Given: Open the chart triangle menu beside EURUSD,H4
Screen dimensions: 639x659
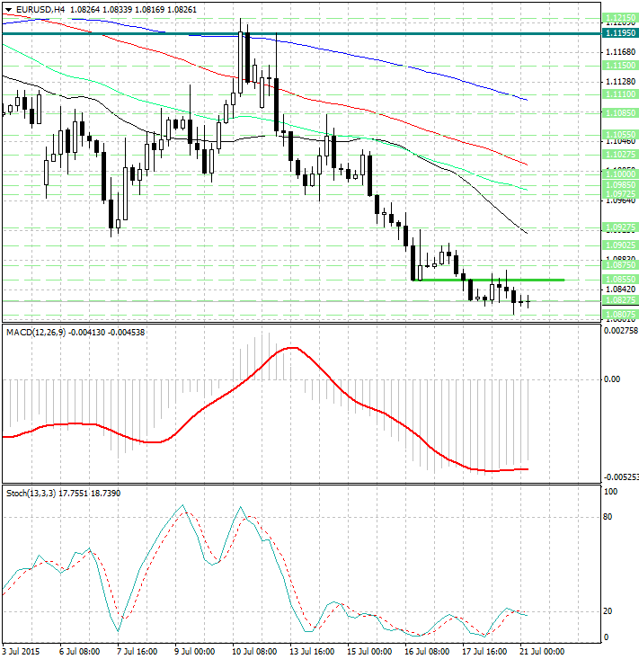Looking at the screenshot, I should point(8,10).
